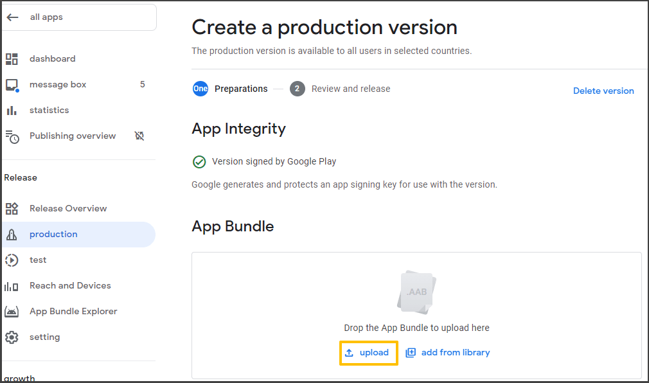Screen dimensions: 649x383
Task: Open Reach and Devices
Action: [x=69, y=285]
